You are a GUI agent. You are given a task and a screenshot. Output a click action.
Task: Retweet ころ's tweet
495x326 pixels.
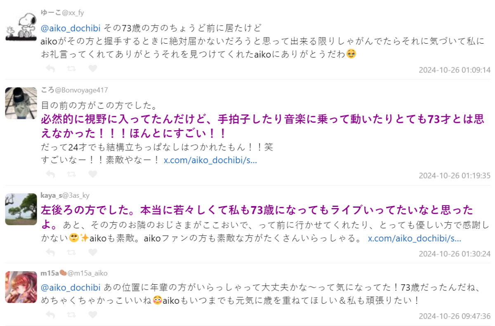(x=71, y=174)
